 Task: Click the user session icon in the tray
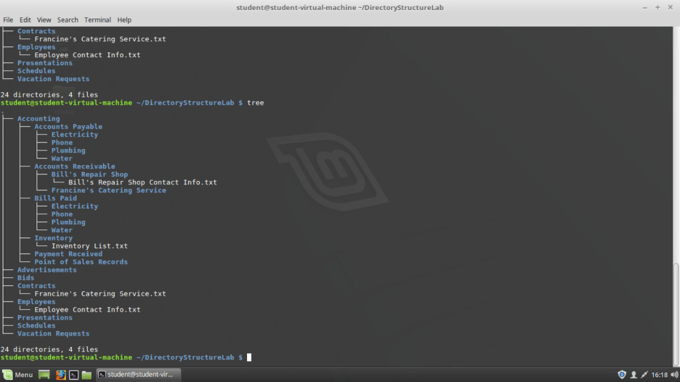click(x=634, y=374)
